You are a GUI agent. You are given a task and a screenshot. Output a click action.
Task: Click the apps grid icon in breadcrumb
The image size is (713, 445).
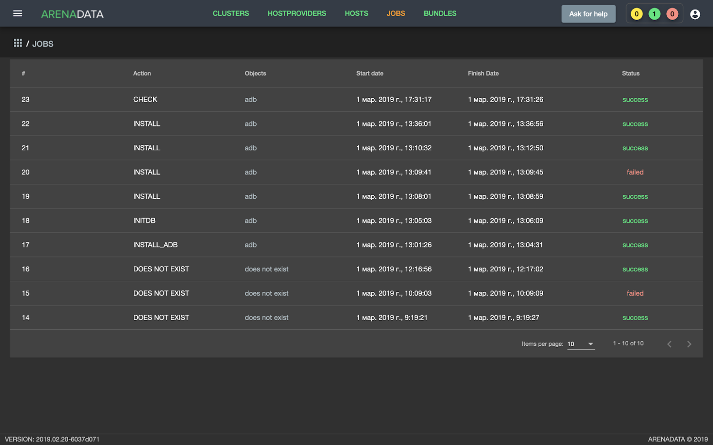click(18, 43)
